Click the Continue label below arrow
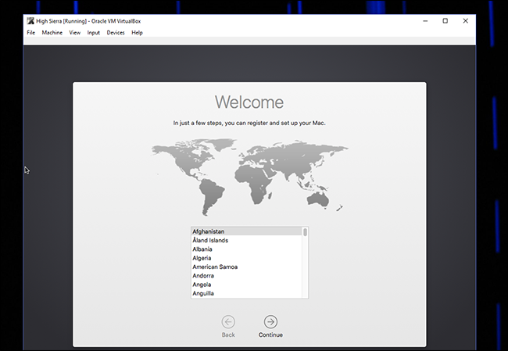508x351 pixels. (x=270, y=335)
